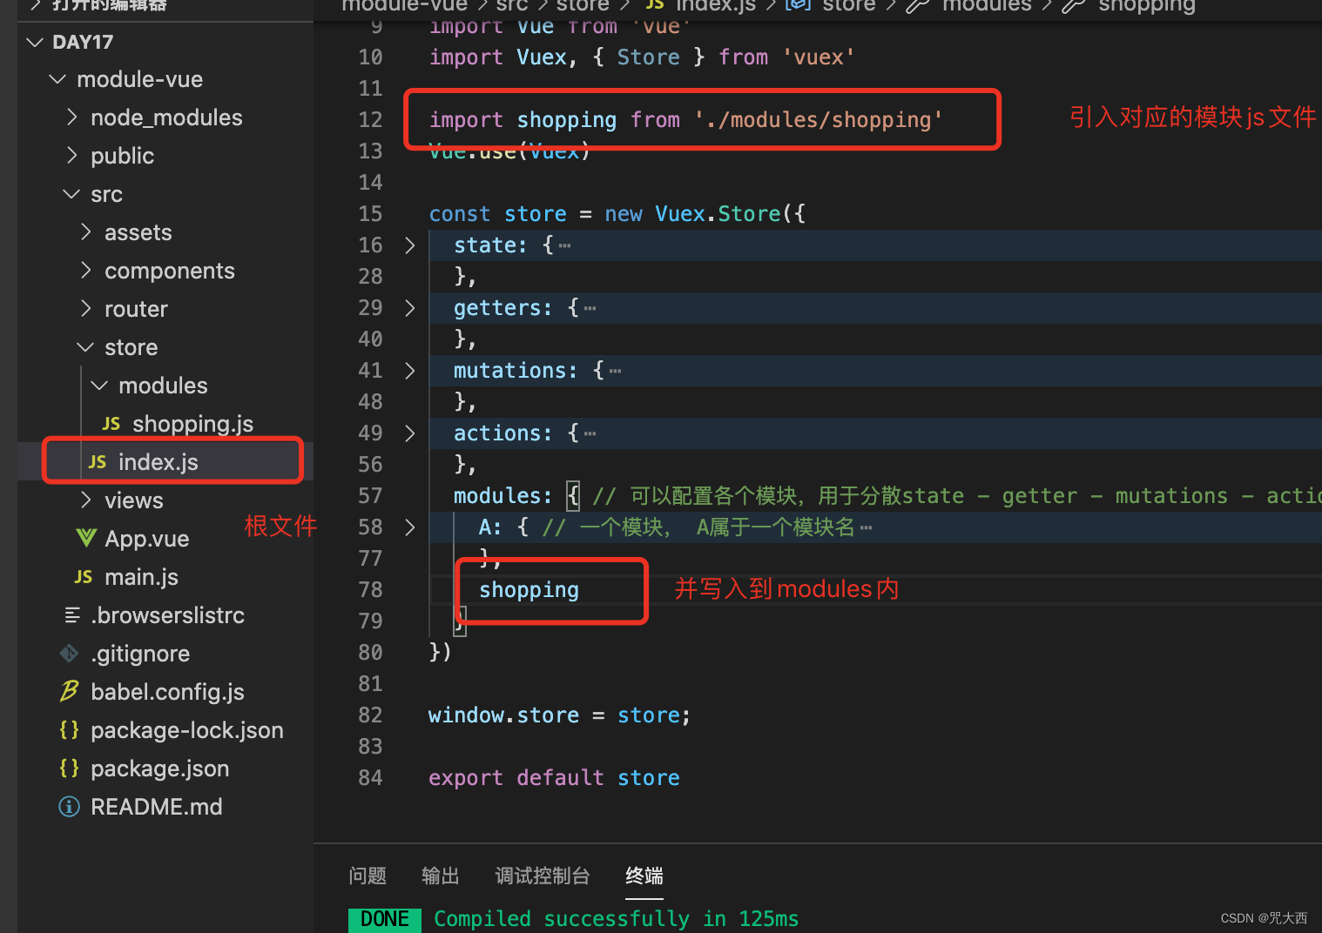
Task: Click the JS icon next to main.js
Action: pos(83,576)
